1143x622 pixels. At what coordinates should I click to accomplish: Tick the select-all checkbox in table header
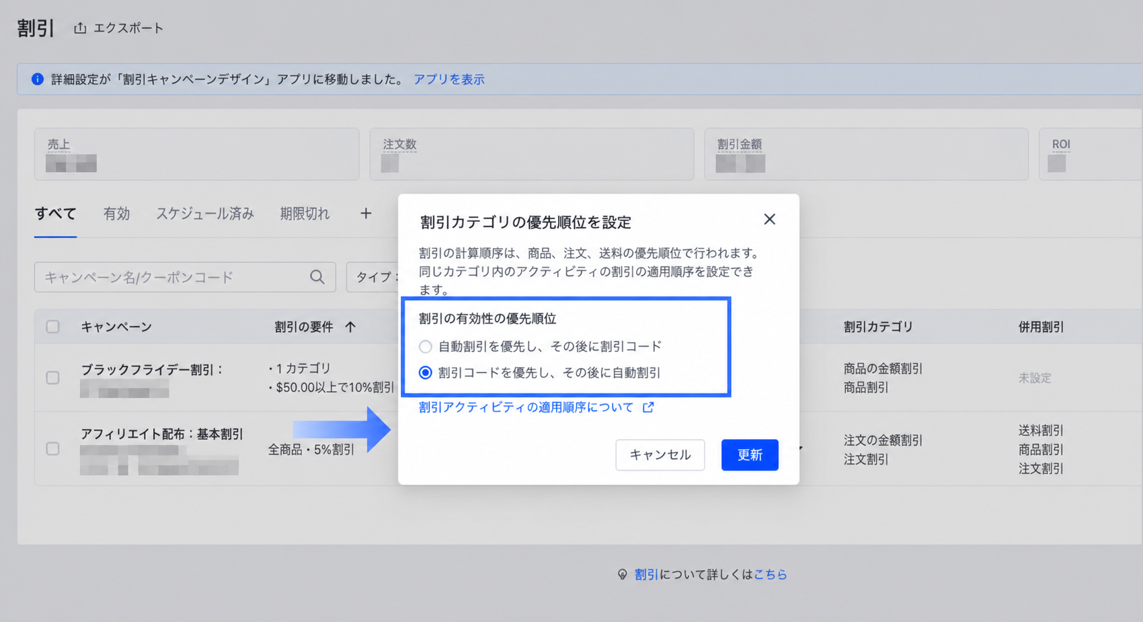(52, 327)
